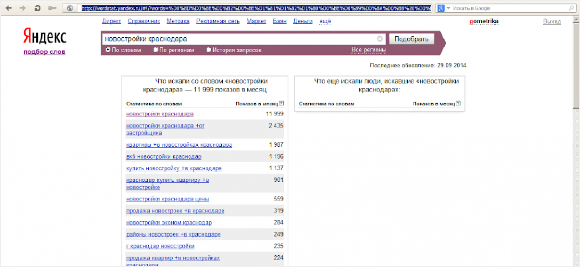Viewport: 580px width, 267px height.
Task: Click the 11 999 impressions value
Action: pyautogui.click(x=275, y=114)
